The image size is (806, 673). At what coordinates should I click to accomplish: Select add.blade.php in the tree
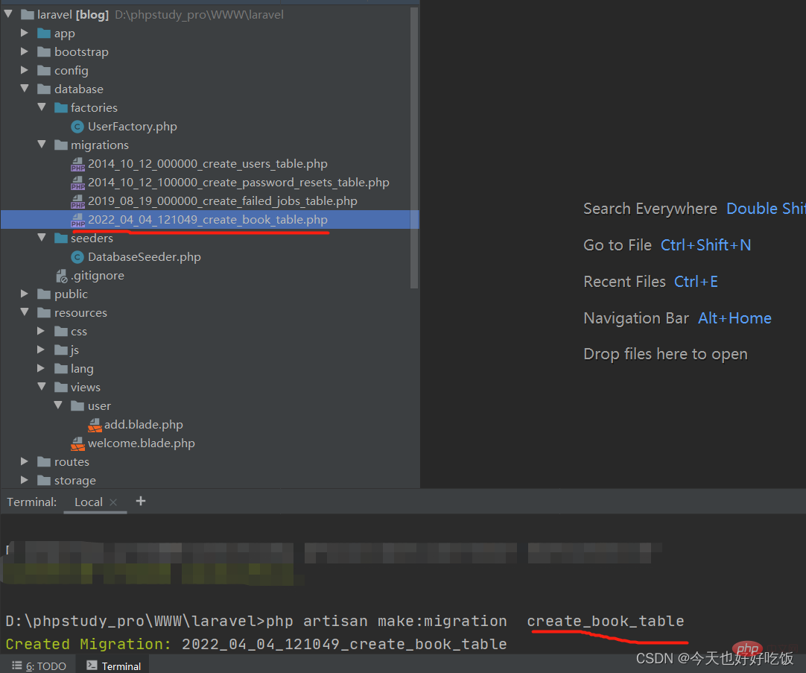pyautogui.click(x=144, y=425)
